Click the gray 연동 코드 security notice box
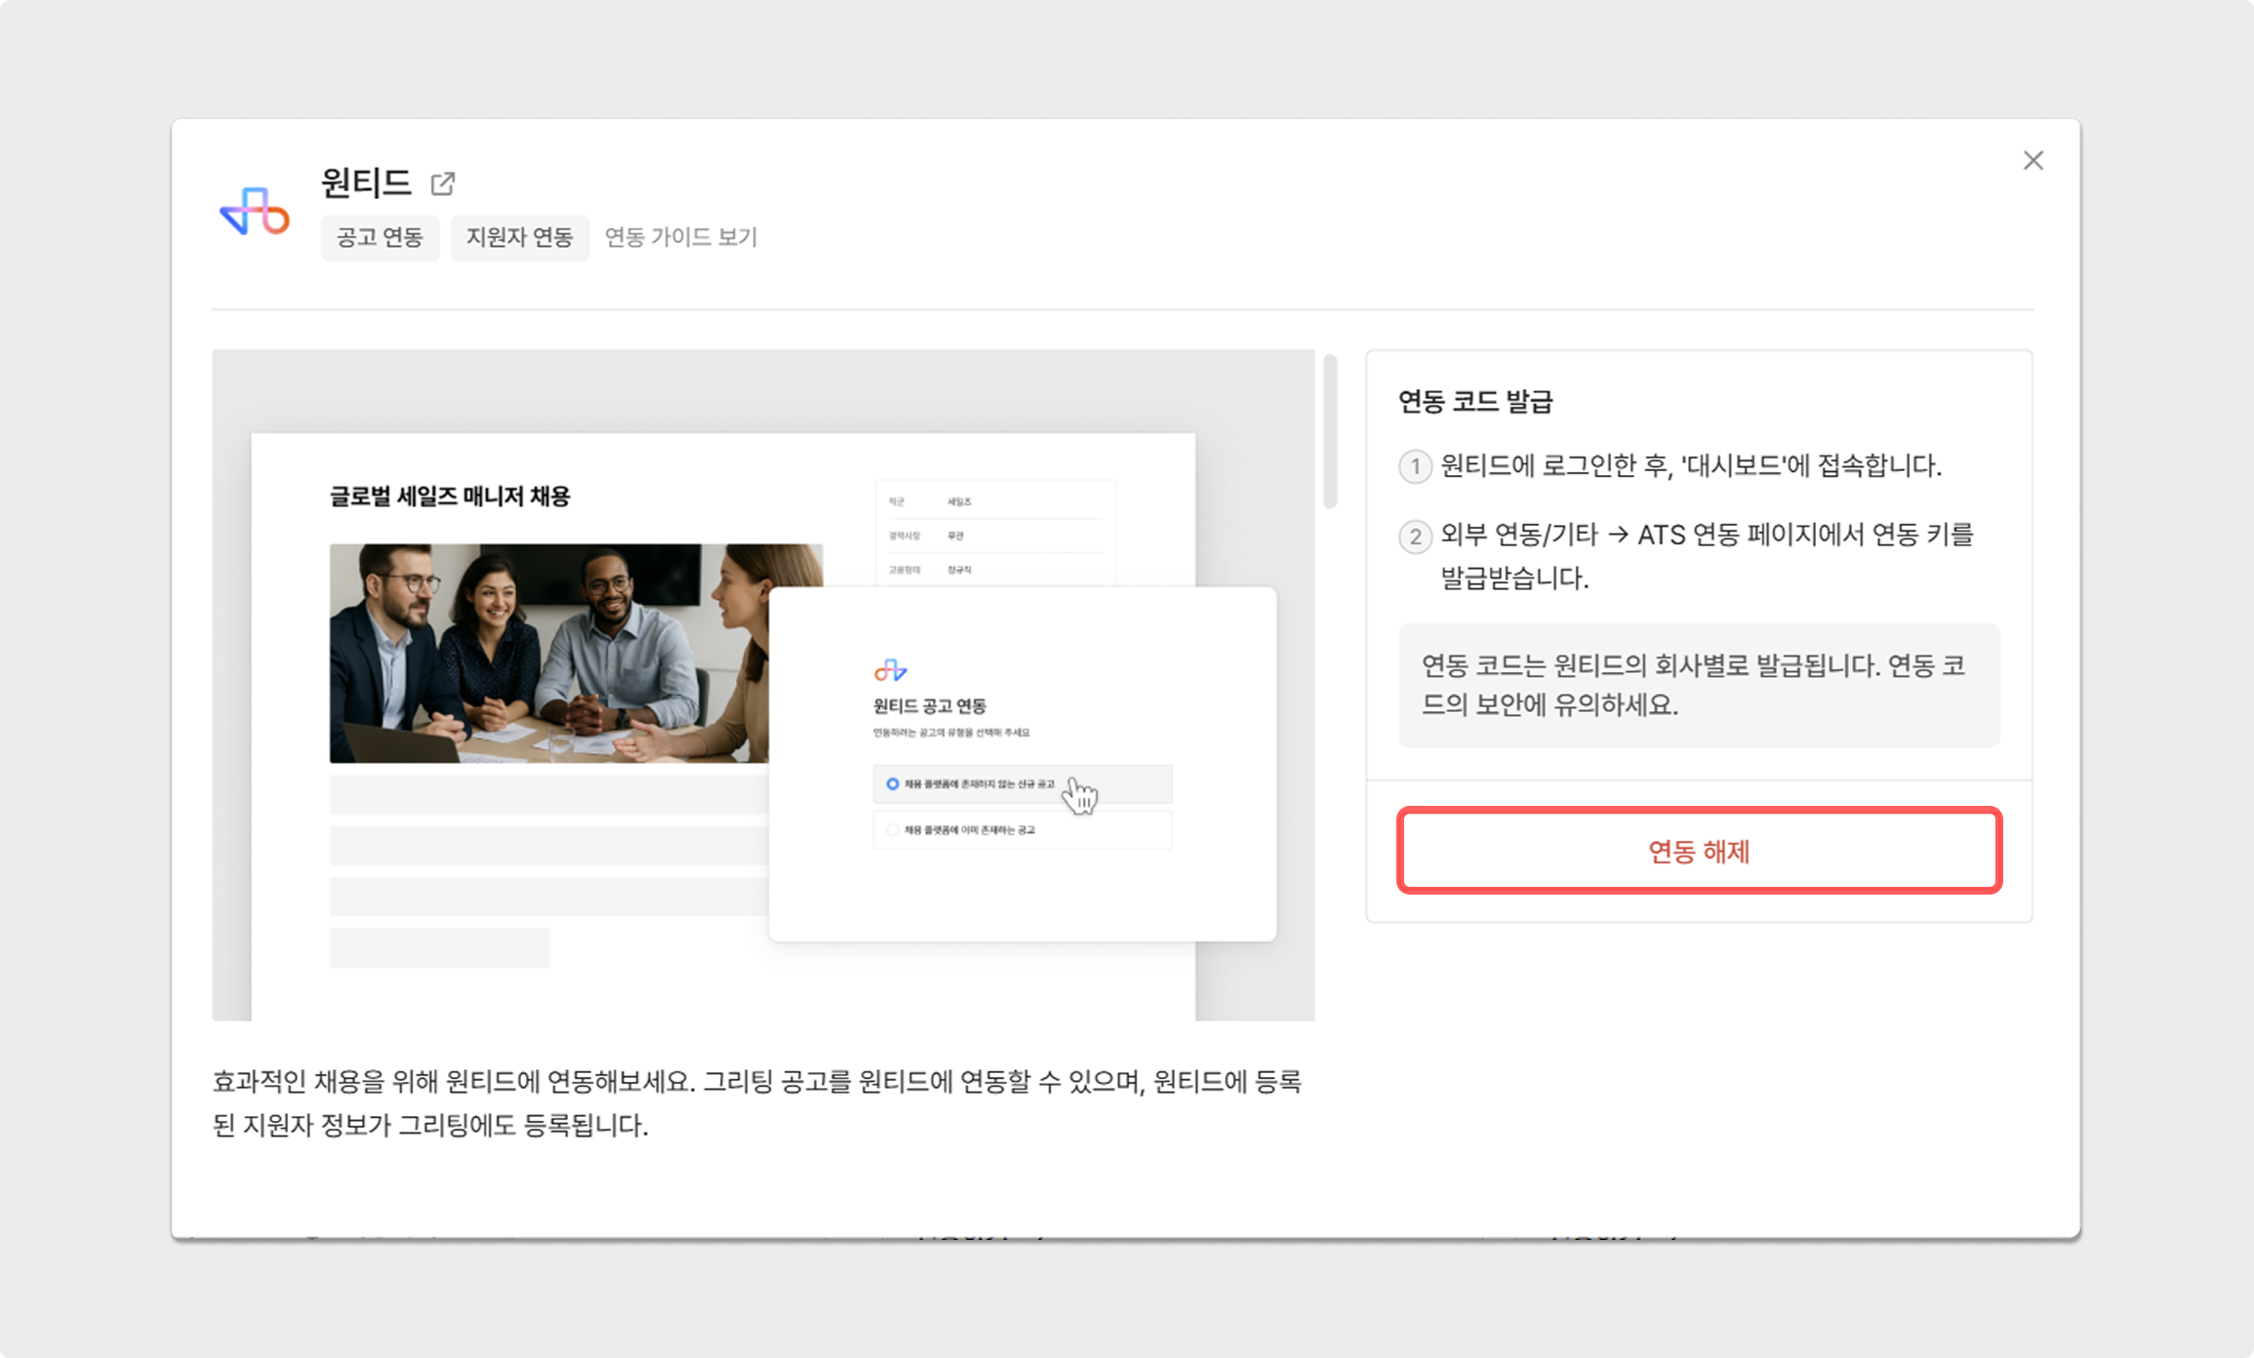Screen dimensions: 2254x1358 (x=1698, y=685)
